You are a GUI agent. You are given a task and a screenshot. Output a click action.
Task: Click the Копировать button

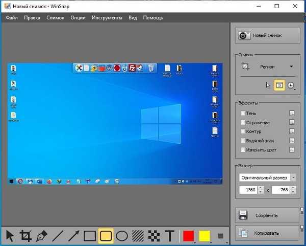[x=267, y=233]
